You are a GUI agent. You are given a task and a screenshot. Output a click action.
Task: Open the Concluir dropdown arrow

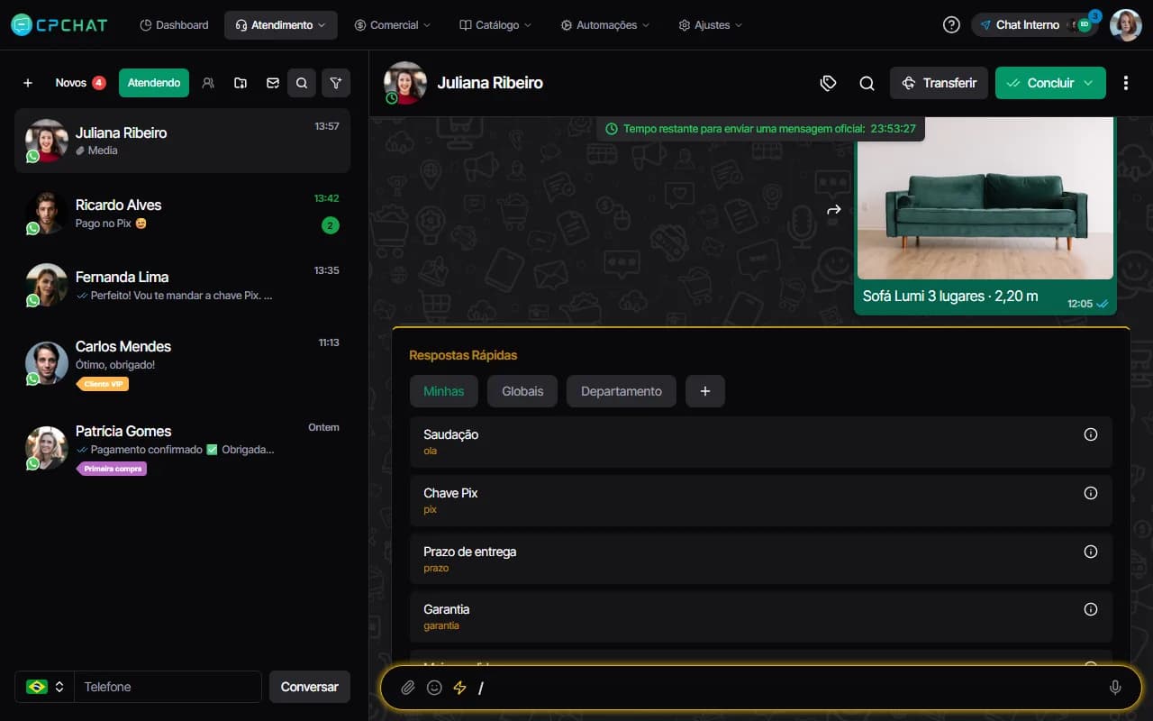coord(1089,83)
